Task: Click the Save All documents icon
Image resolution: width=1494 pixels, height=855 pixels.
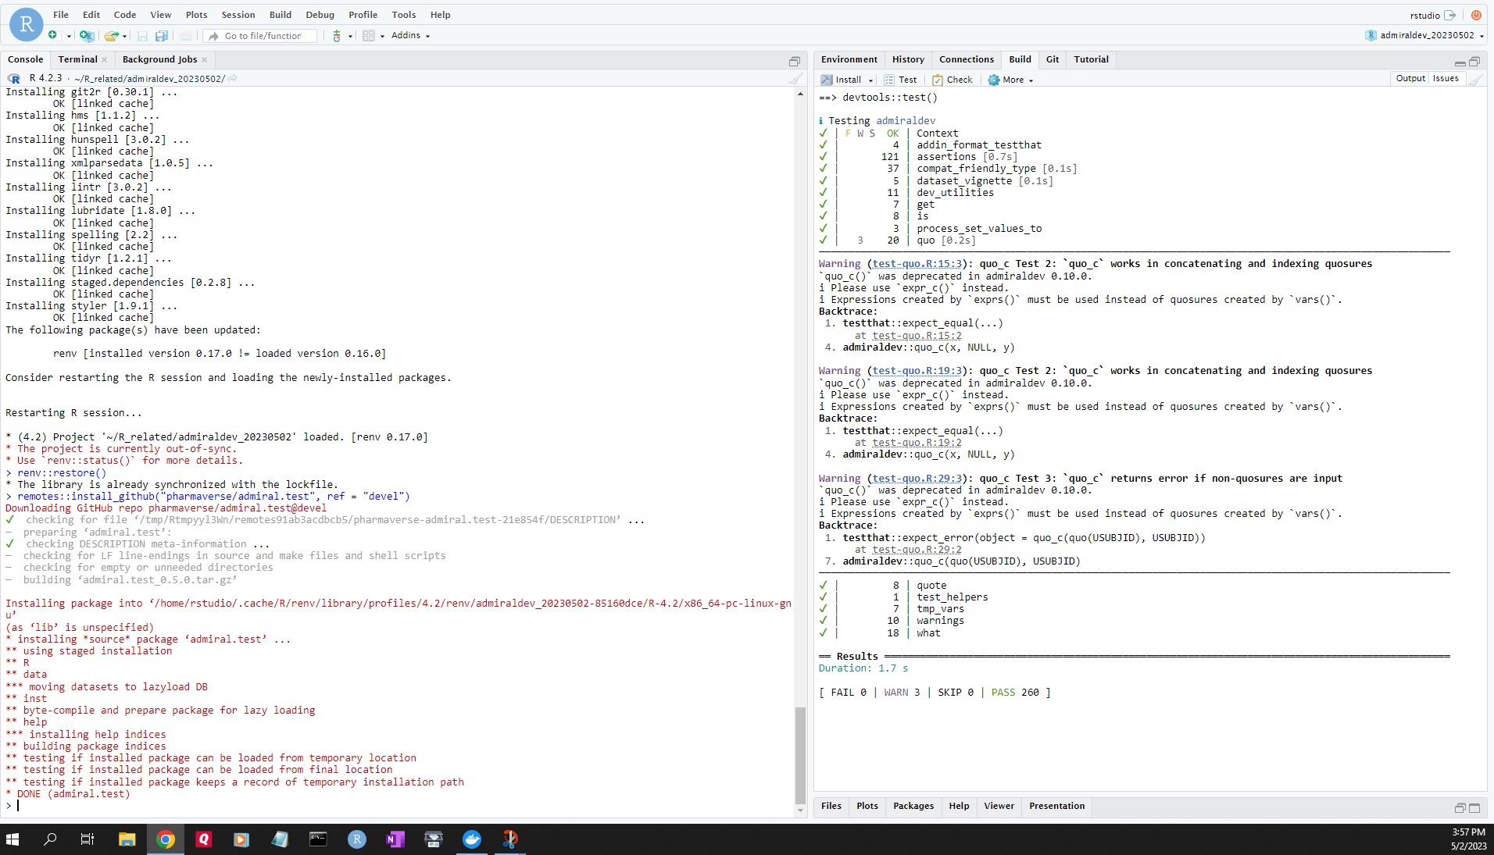Action: coord(161,36)
